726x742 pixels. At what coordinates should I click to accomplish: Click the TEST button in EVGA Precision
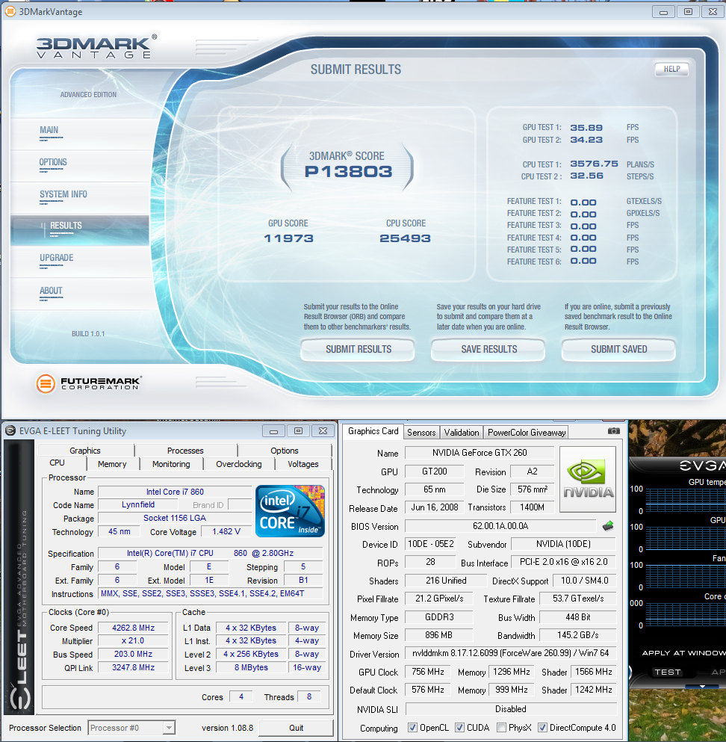coord(667,672)
